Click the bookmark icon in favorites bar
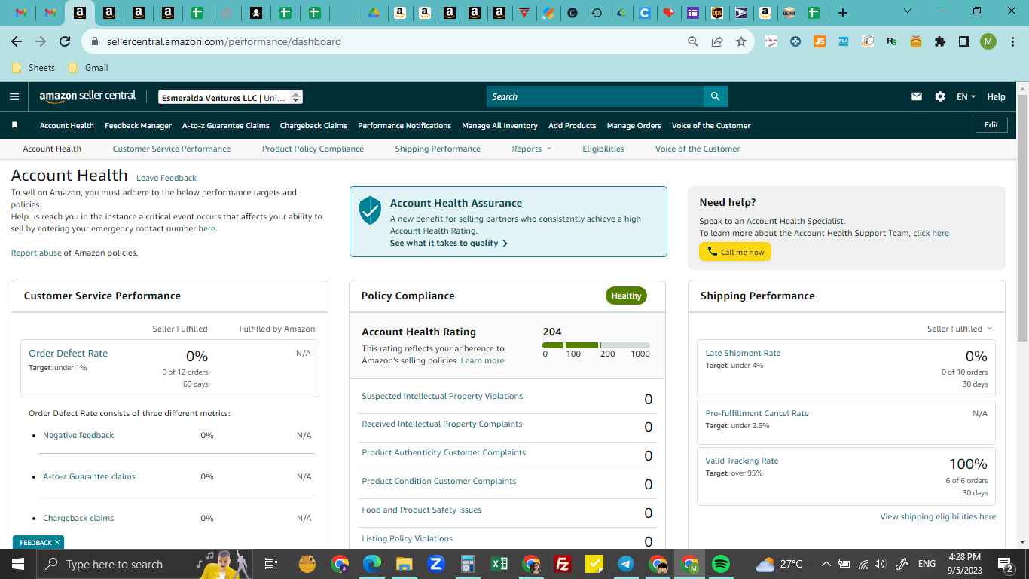1029x579 pixels. click(x=14, y=125)
